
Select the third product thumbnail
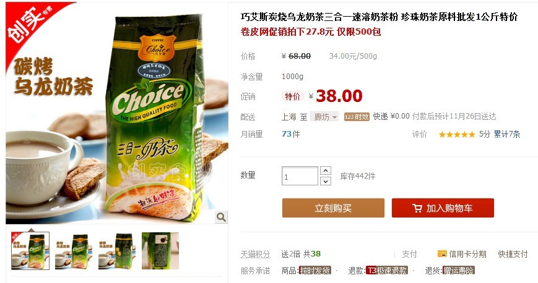[116, 251]
